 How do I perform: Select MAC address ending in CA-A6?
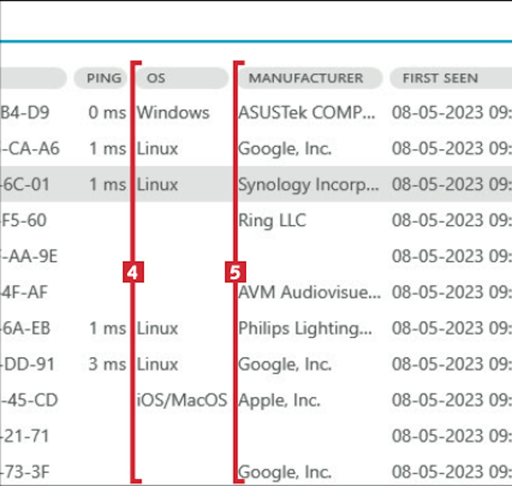click(31, 149)
